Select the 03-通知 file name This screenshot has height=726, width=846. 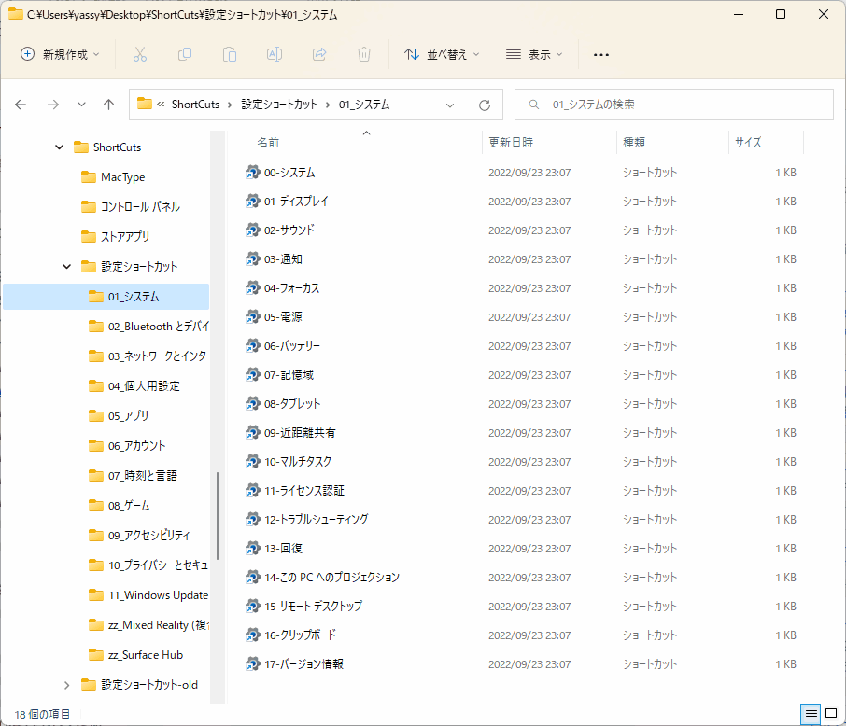tap(283, 259)
